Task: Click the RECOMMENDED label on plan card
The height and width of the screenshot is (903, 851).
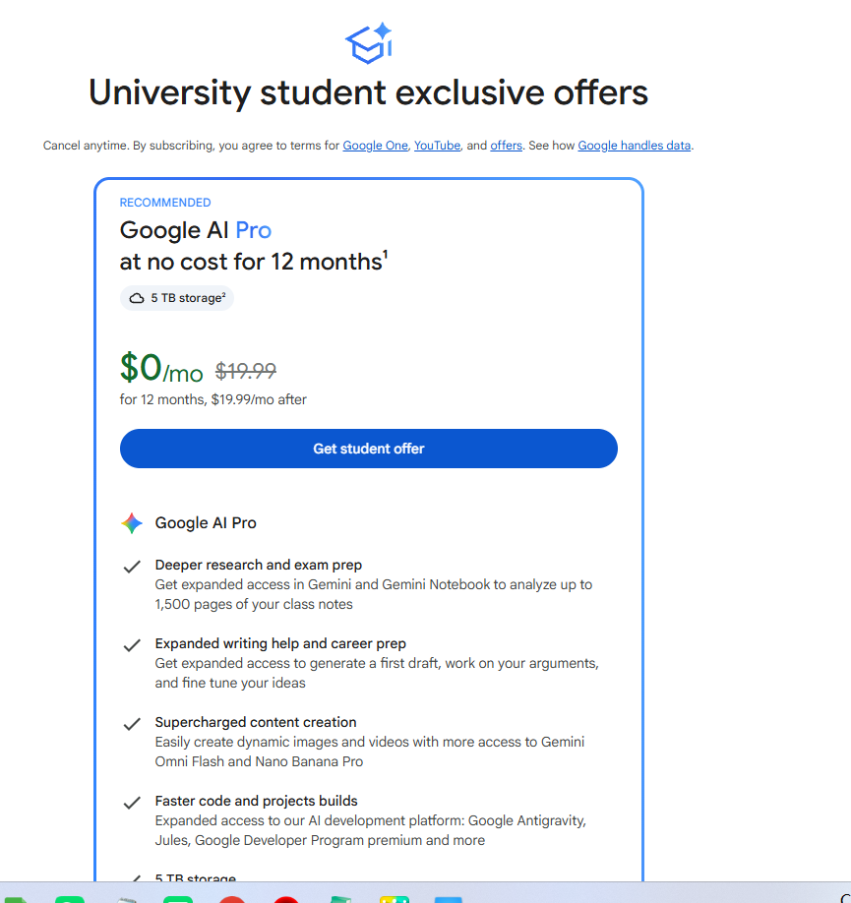Action: coord(165,203)
